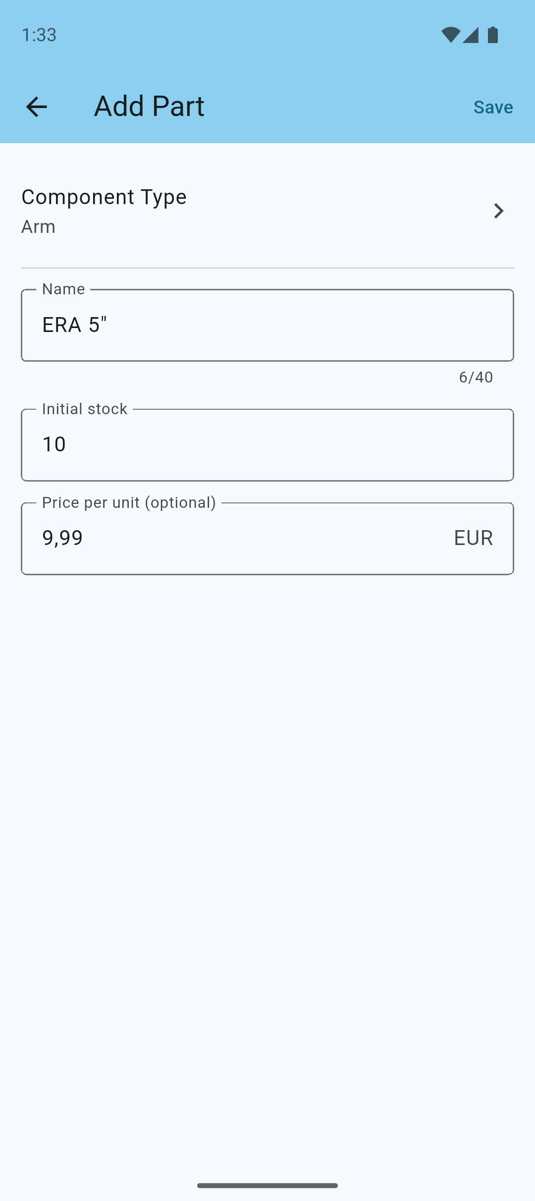Save the new part
Viewport: 535px width, 1201px height.
(x=493, y=107)
